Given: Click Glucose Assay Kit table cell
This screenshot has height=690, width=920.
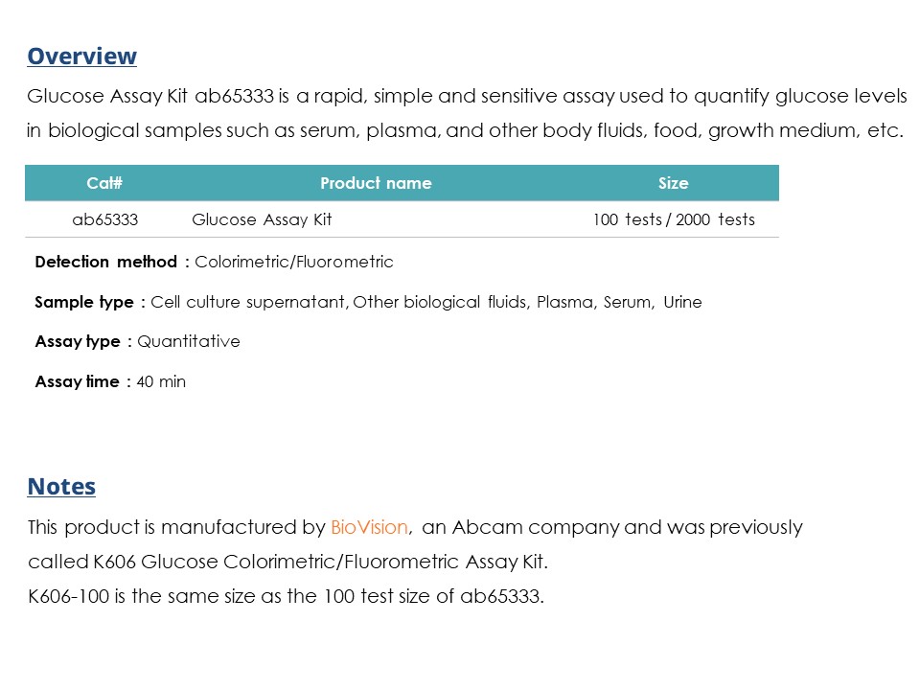Looking at the screenshot, I should pyautogui.click(x=262, y=219).
